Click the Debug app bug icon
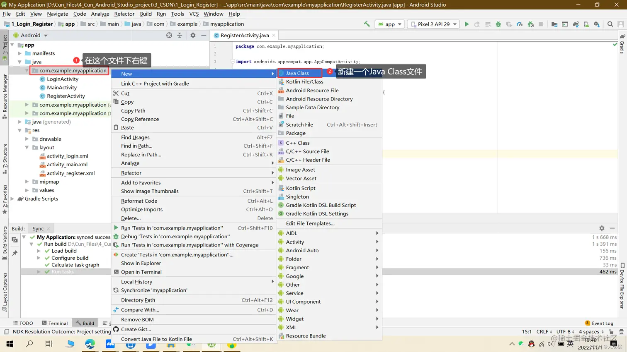This screenshot has width=627, height=352. click(498, 24)
